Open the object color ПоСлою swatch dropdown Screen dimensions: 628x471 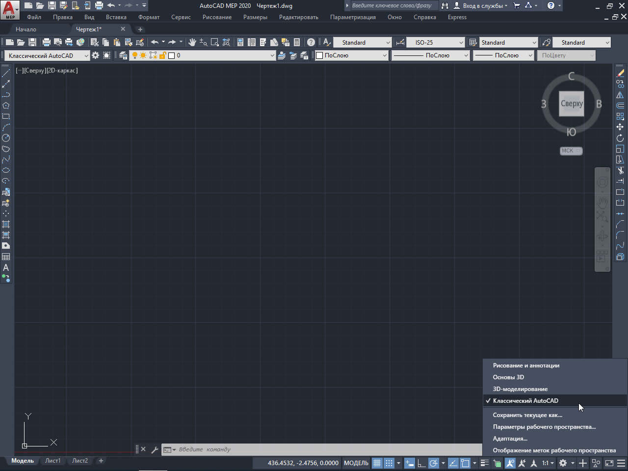[351, 55]
